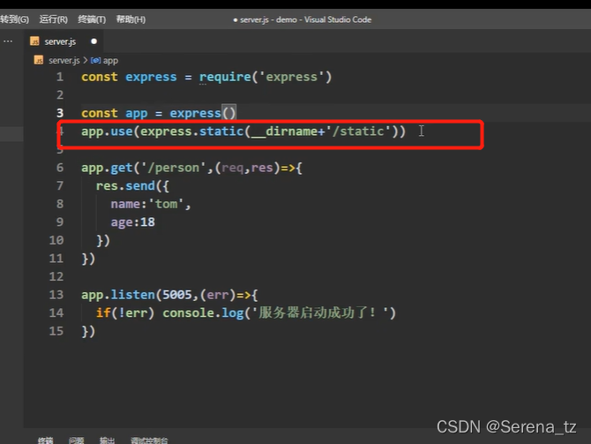Click the '/person' route string
Image resolution: width=591 pixels, height=444 pixels.
click(x=174, y=168)
